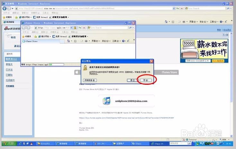The height and width of the screenshot is (149, 236).
Task: Click the Home icon in the iTunes window's command bar
Action: click(68, 41)
